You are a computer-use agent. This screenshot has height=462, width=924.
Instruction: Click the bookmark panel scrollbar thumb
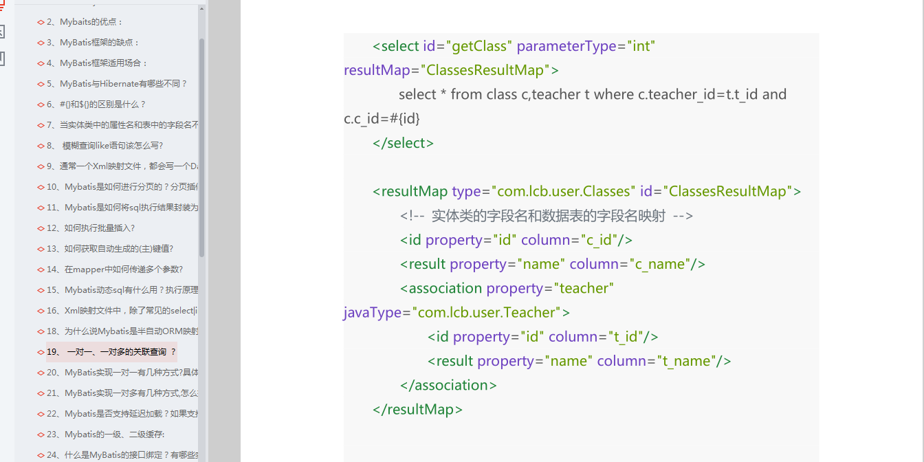[201, 148]
